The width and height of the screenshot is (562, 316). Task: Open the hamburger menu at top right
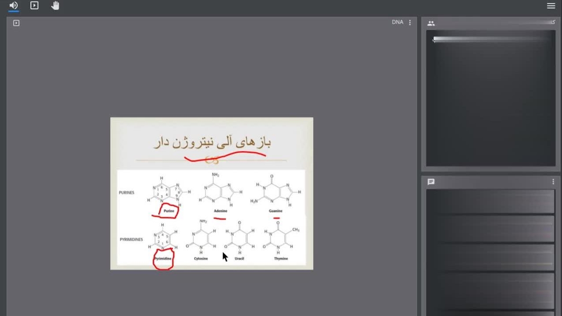click(x=551, y=6)
